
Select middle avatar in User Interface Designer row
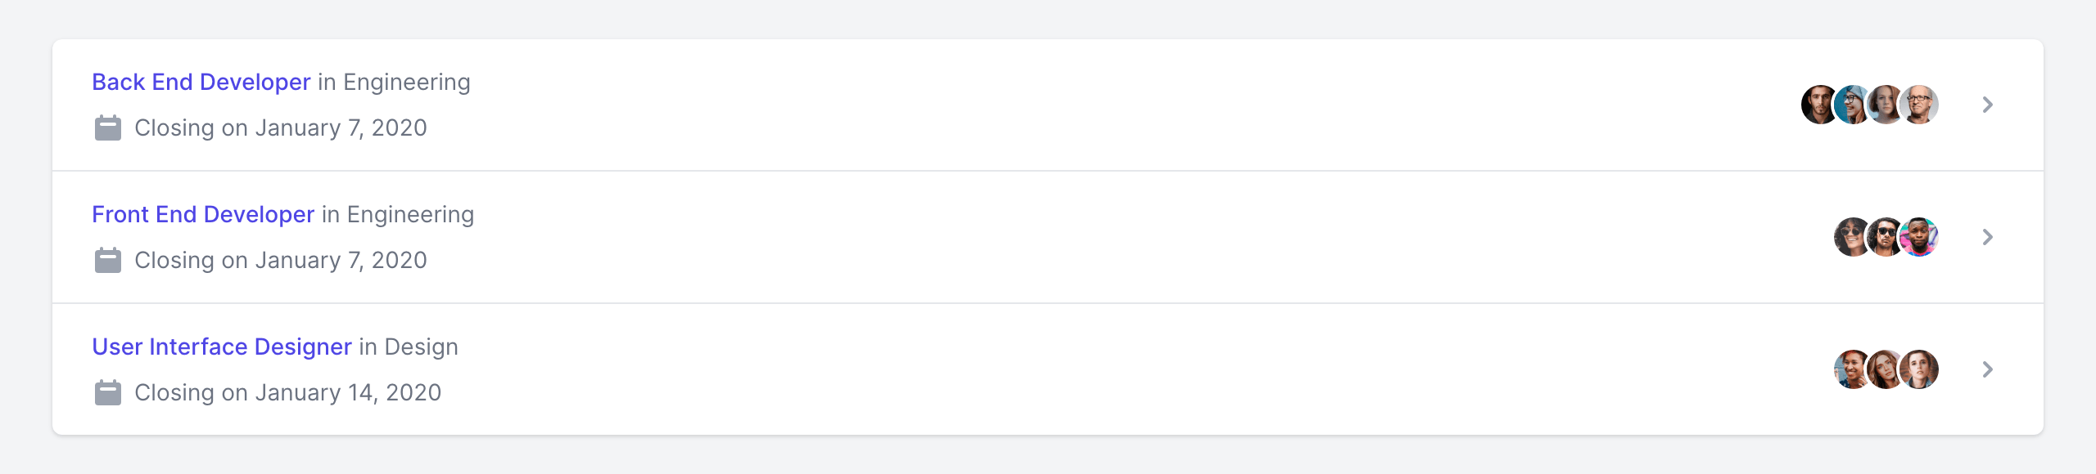(x=1886, y=369)
